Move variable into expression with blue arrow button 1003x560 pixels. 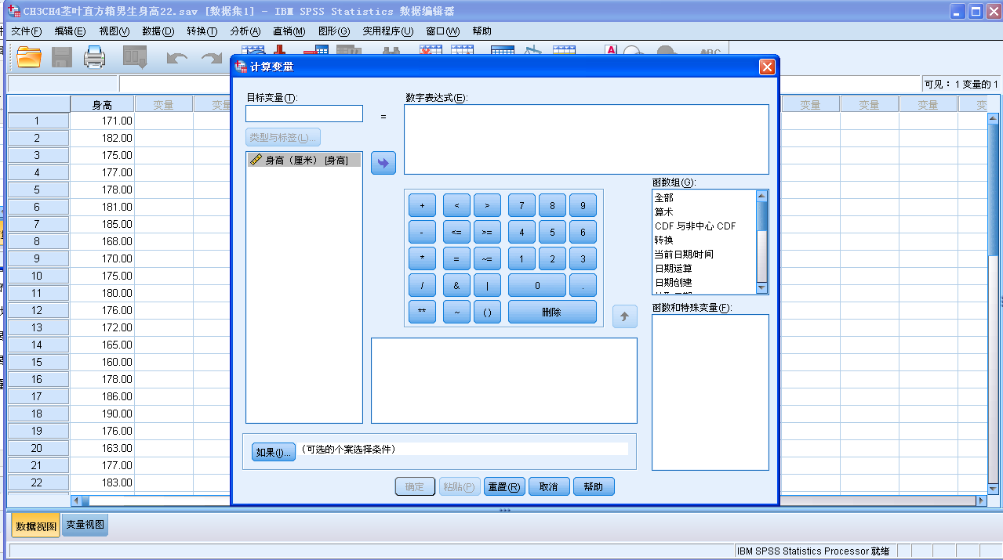pyautogui.click(x=383, y=163)
